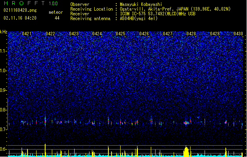Click the meteor count value 44
This screenshot has width=247, height=157.
click(x=57, y=18)
